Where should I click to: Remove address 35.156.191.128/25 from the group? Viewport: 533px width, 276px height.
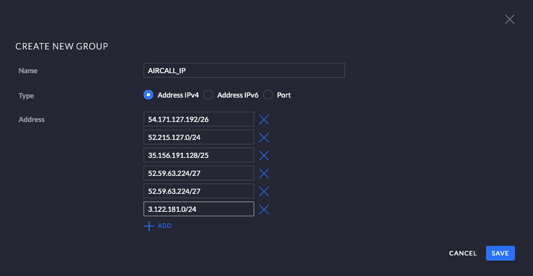(x=263, y=155)
